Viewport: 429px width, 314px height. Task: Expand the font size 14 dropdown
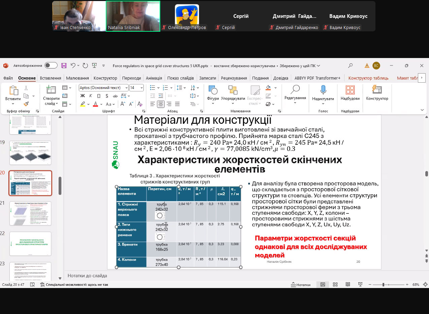tap(141, 88)
